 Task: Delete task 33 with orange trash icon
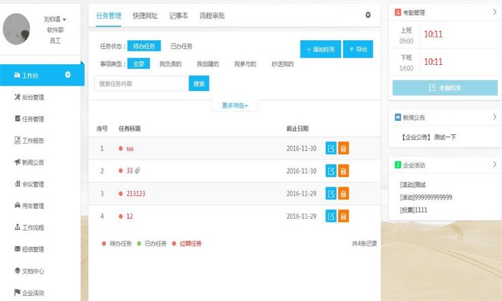tap(343, 171)
